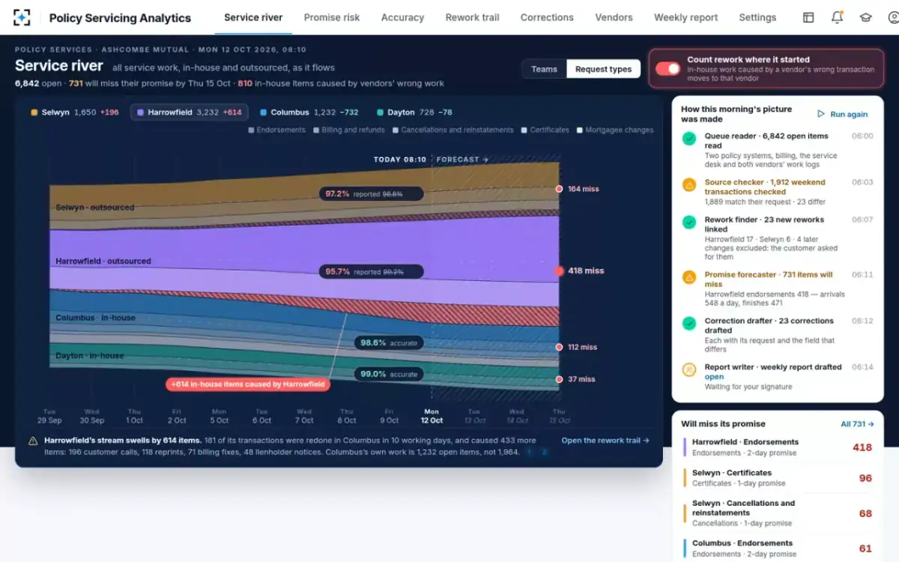The width and height of the screenshot is (899, 562).
Task: Click the warning triangle in the Harrowfield note
Action: click(33, 441)
